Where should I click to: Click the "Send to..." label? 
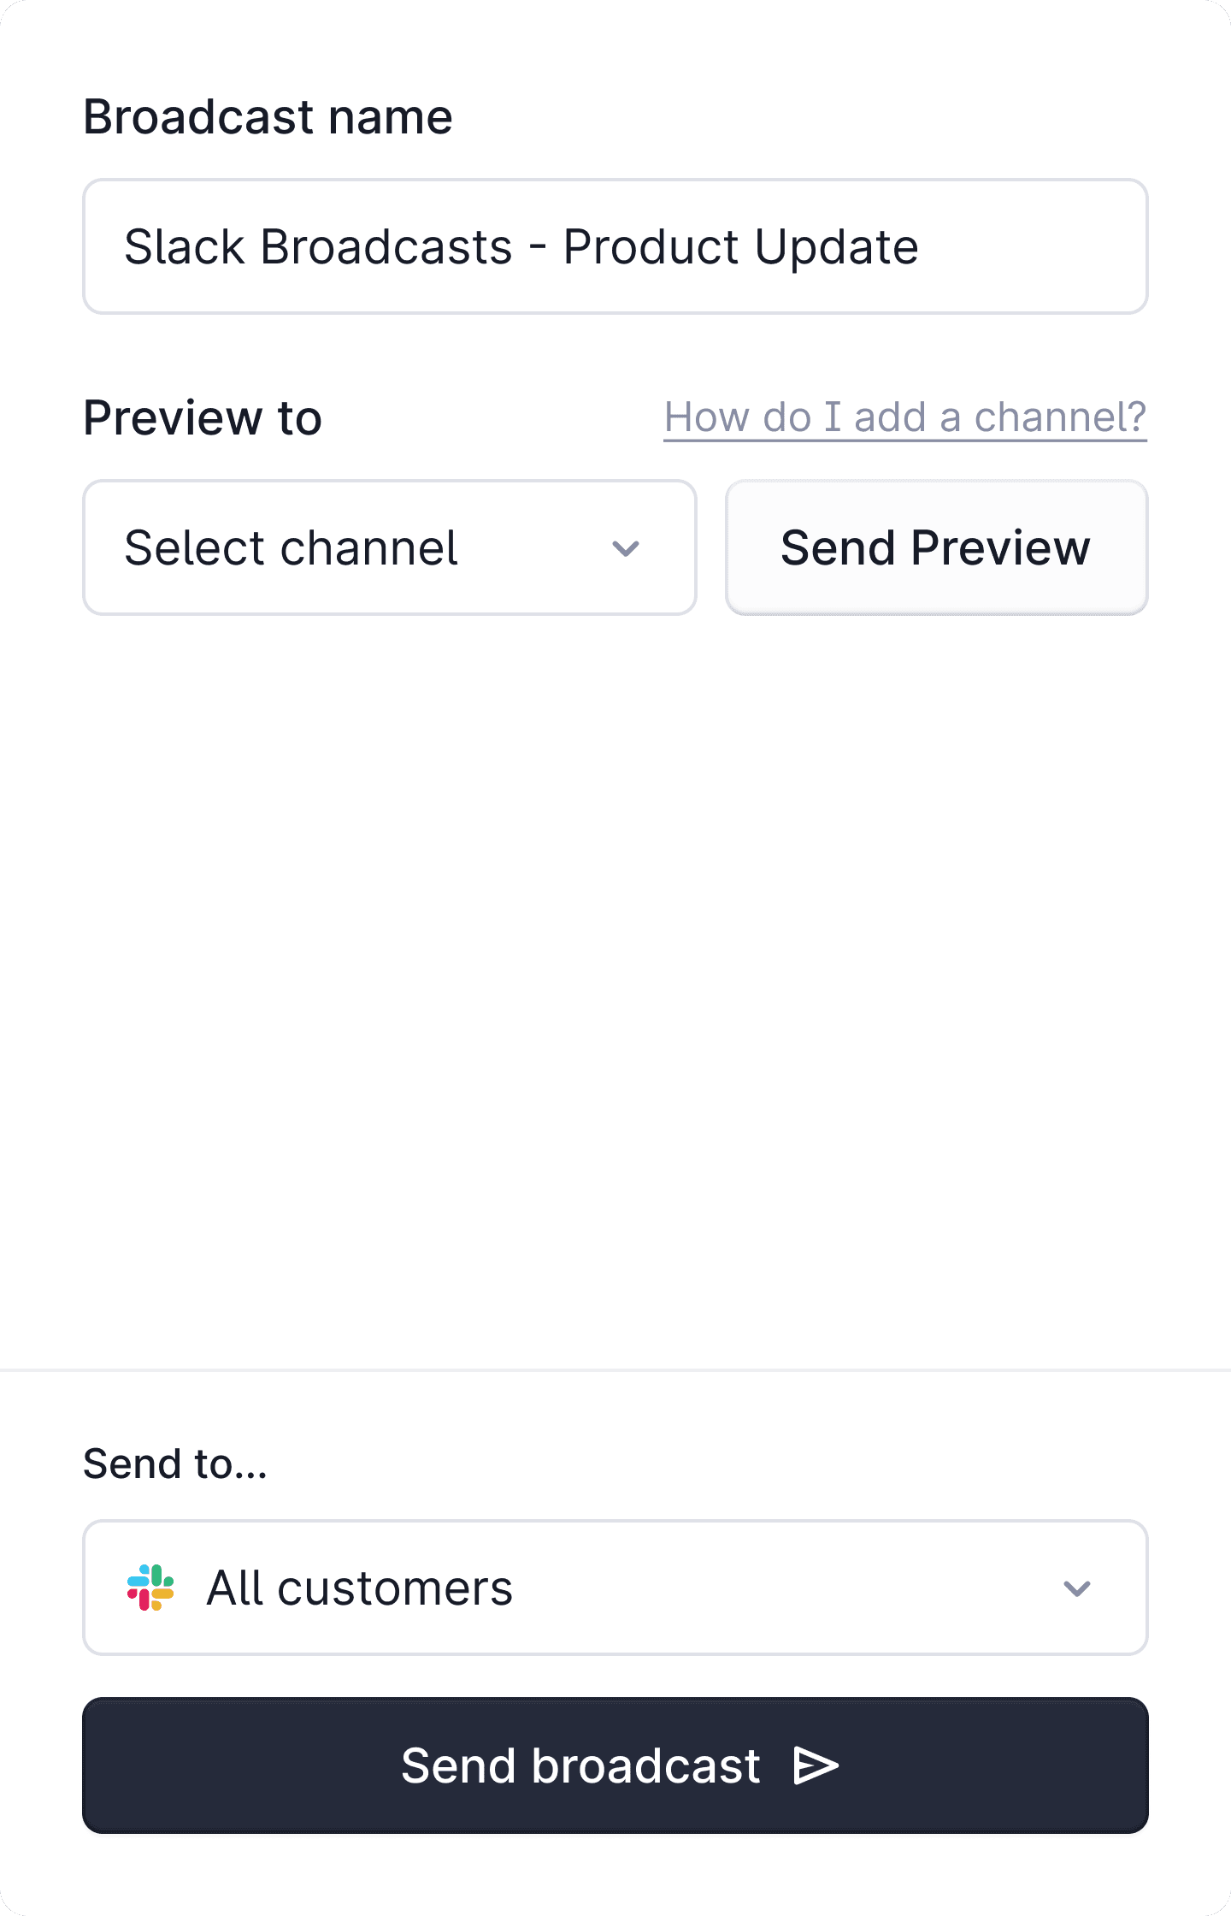(175, 1464)
